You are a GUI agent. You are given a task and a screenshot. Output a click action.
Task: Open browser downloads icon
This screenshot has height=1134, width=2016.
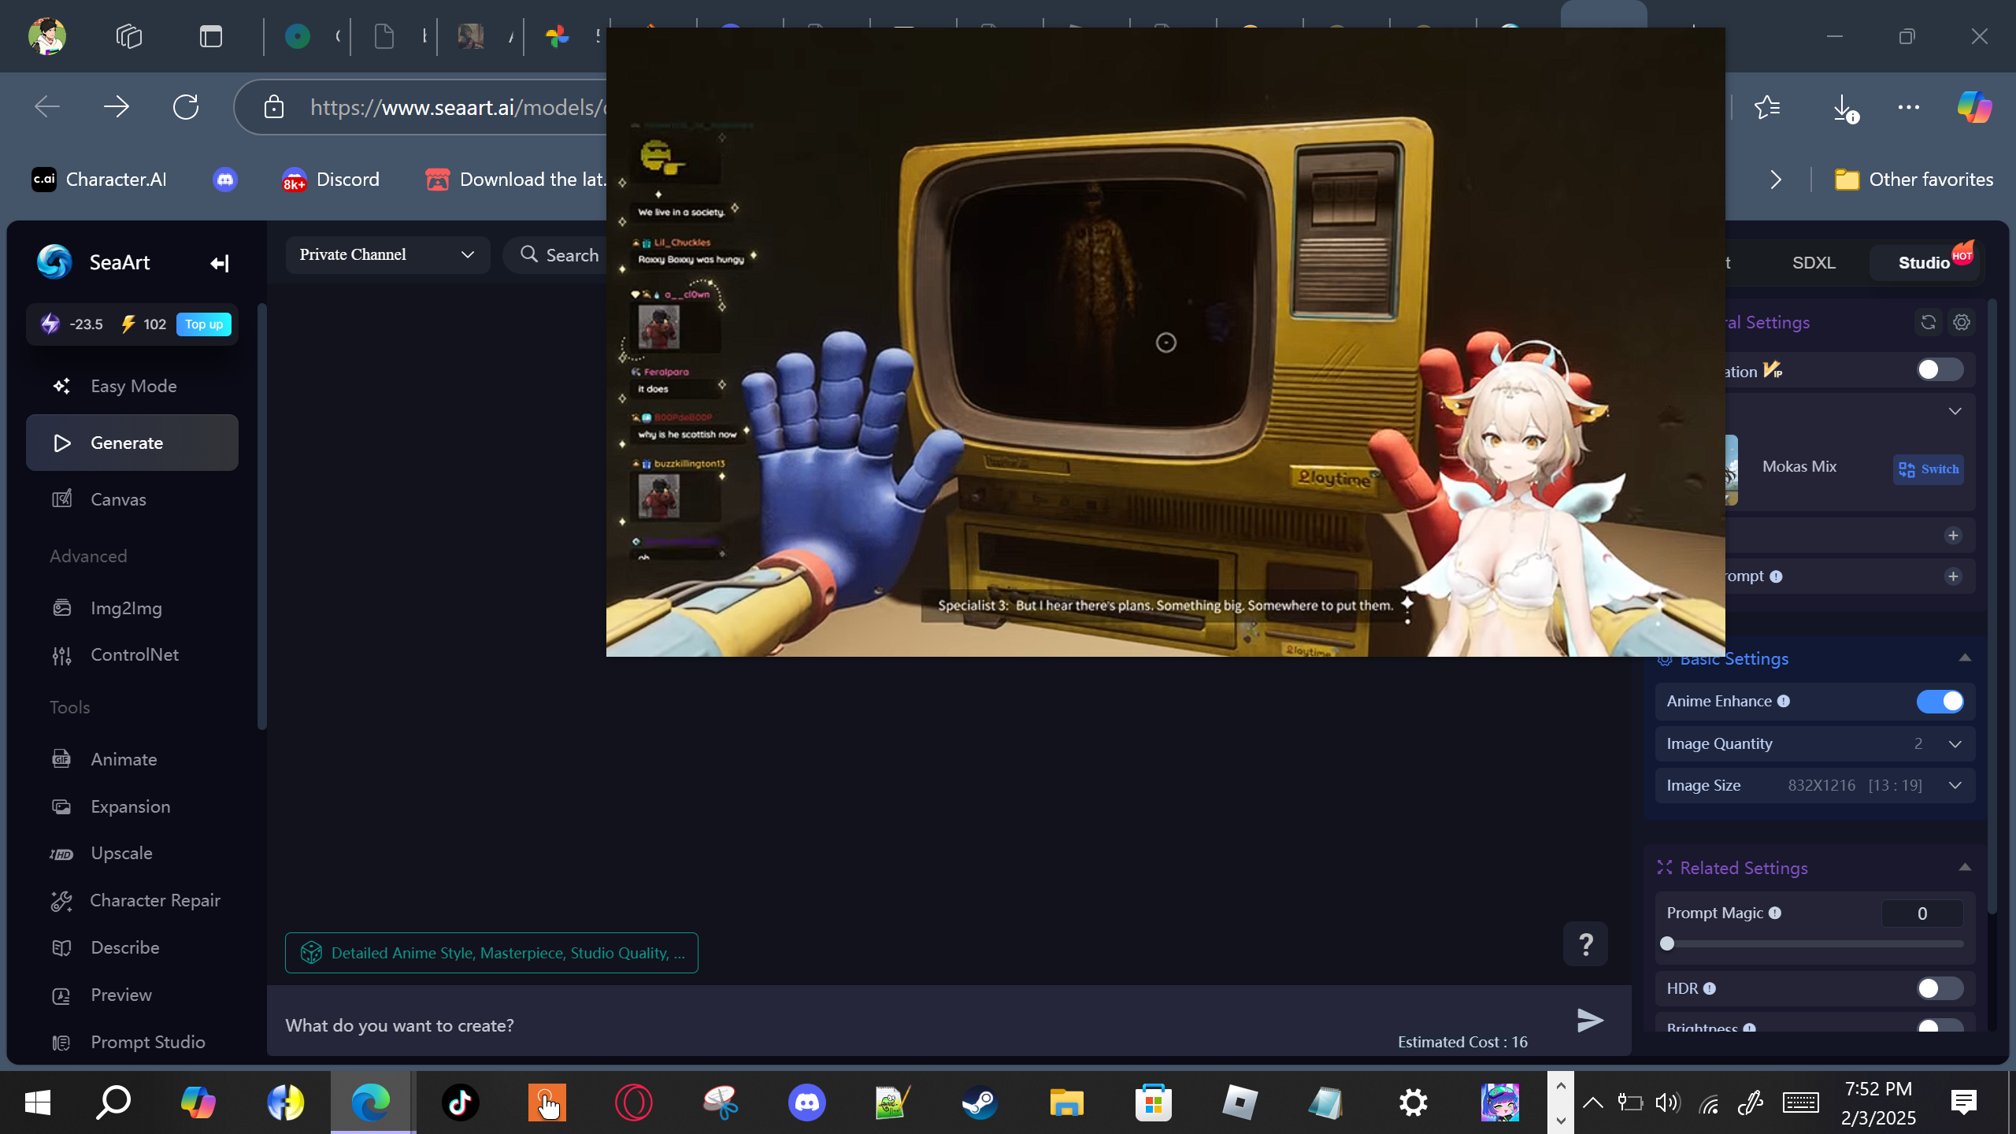(1844, 107)
